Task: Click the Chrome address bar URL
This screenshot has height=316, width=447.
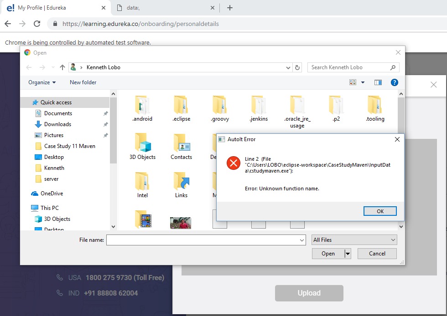Action: pos(140,24)
